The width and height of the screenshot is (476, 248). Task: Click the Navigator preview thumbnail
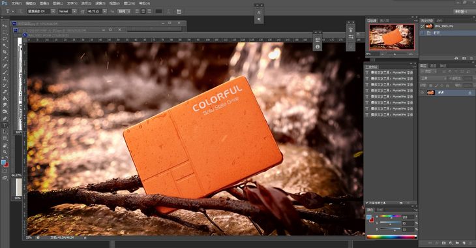(392, 37)
